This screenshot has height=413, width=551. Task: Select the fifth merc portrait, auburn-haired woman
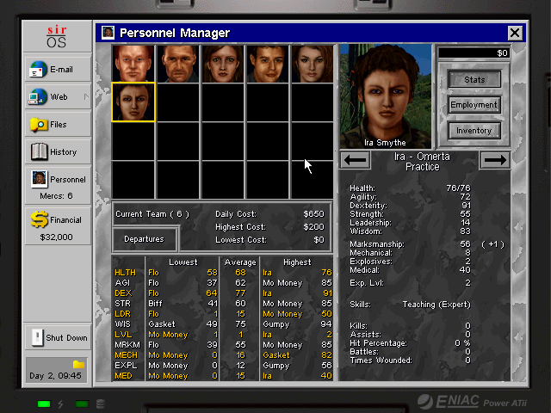pos(313,64)
